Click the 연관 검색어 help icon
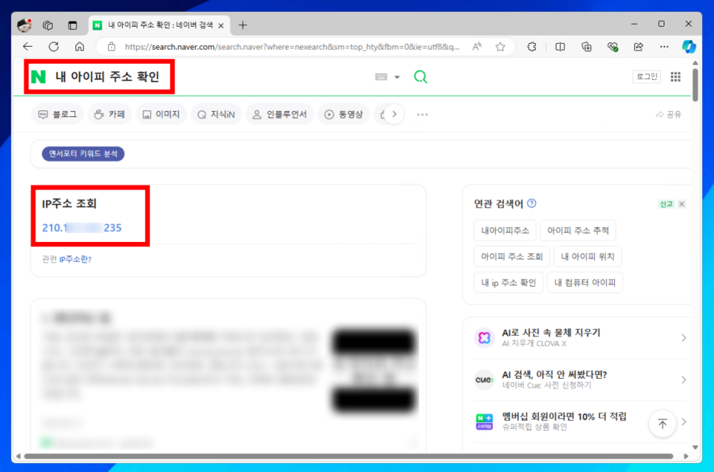 532,203
